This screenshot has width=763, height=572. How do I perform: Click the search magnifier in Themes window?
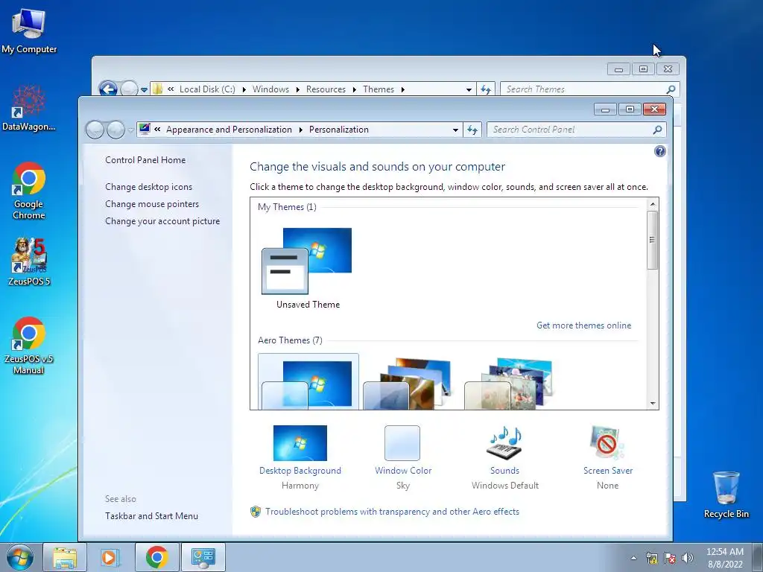[x=671, y=89]
